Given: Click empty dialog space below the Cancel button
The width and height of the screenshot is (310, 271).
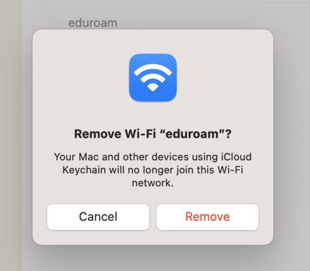Looking at the screenshot, I should (98, 237).
